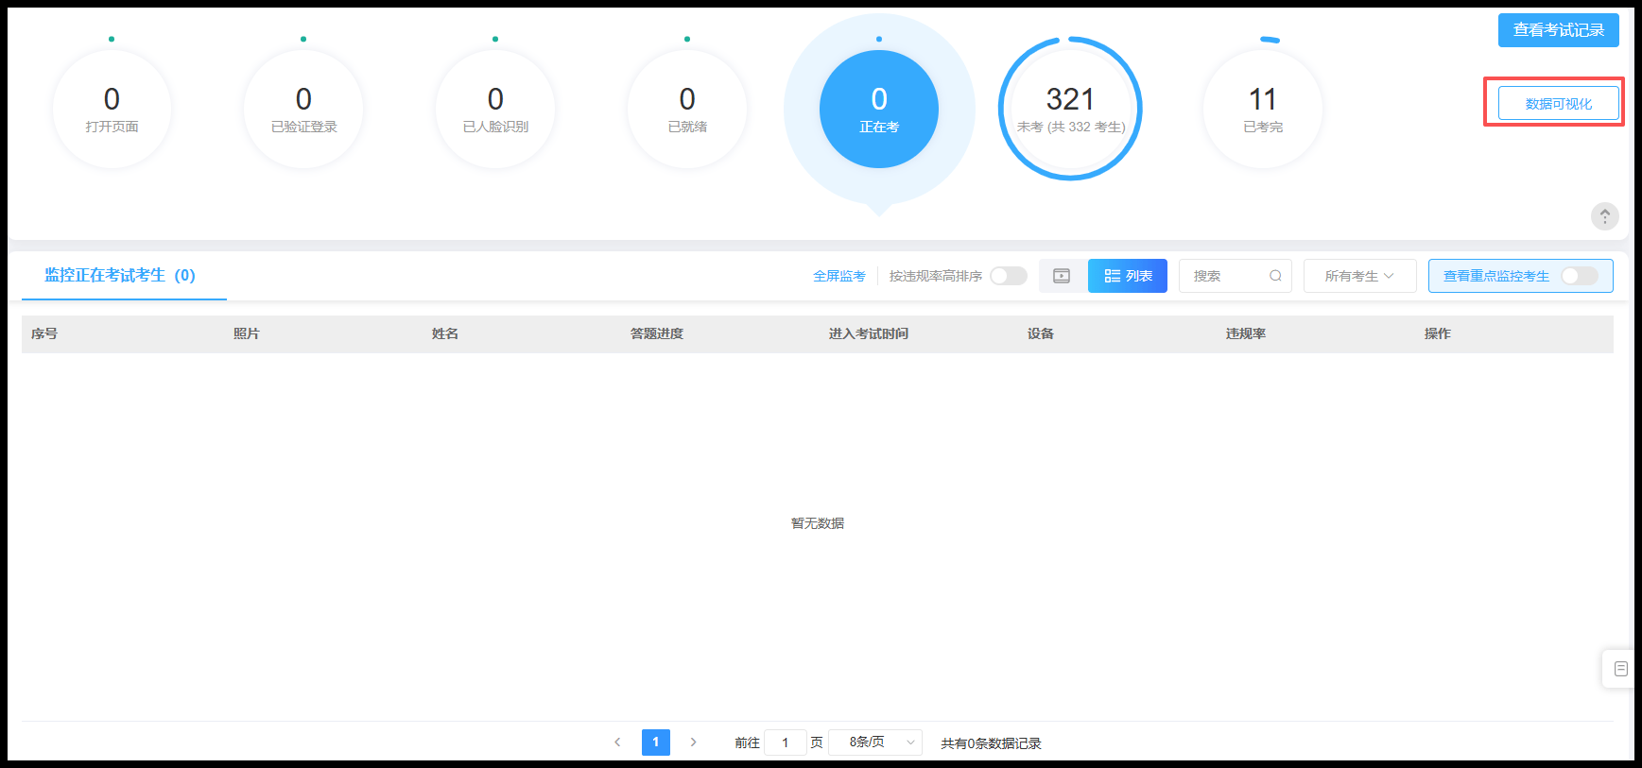The image size is (1642, 768).
Task: Click the 前往 page number input
Action: pos(785,742)
